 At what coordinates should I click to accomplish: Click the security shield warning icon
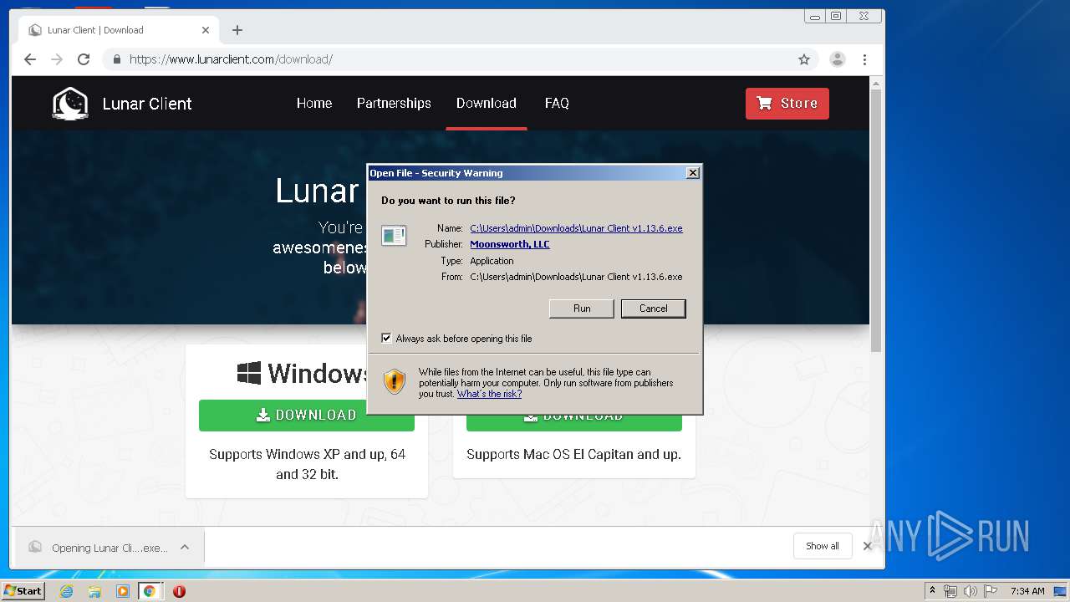395,382
